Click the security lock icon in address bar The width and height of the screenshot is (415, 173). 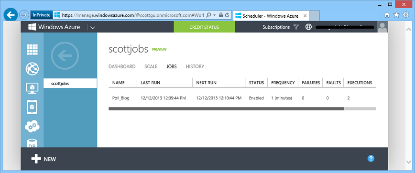221,15
